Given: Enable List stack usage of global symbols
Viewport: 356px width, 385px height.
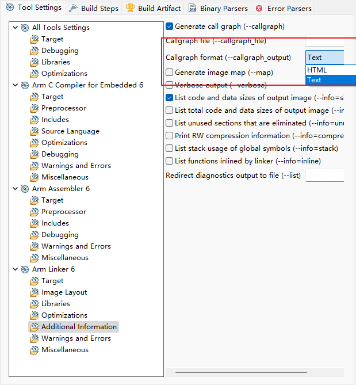Looking at the screenshot, I should (x=170, y=148).
